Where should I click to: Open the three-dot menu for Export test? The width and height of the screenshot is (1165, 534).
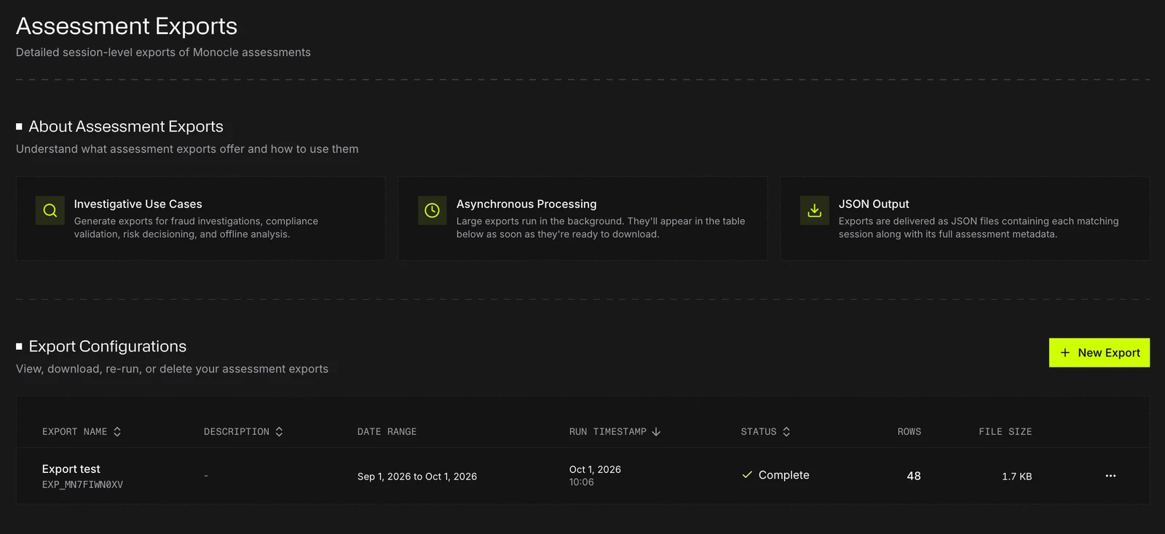(x=1110, y=476)
